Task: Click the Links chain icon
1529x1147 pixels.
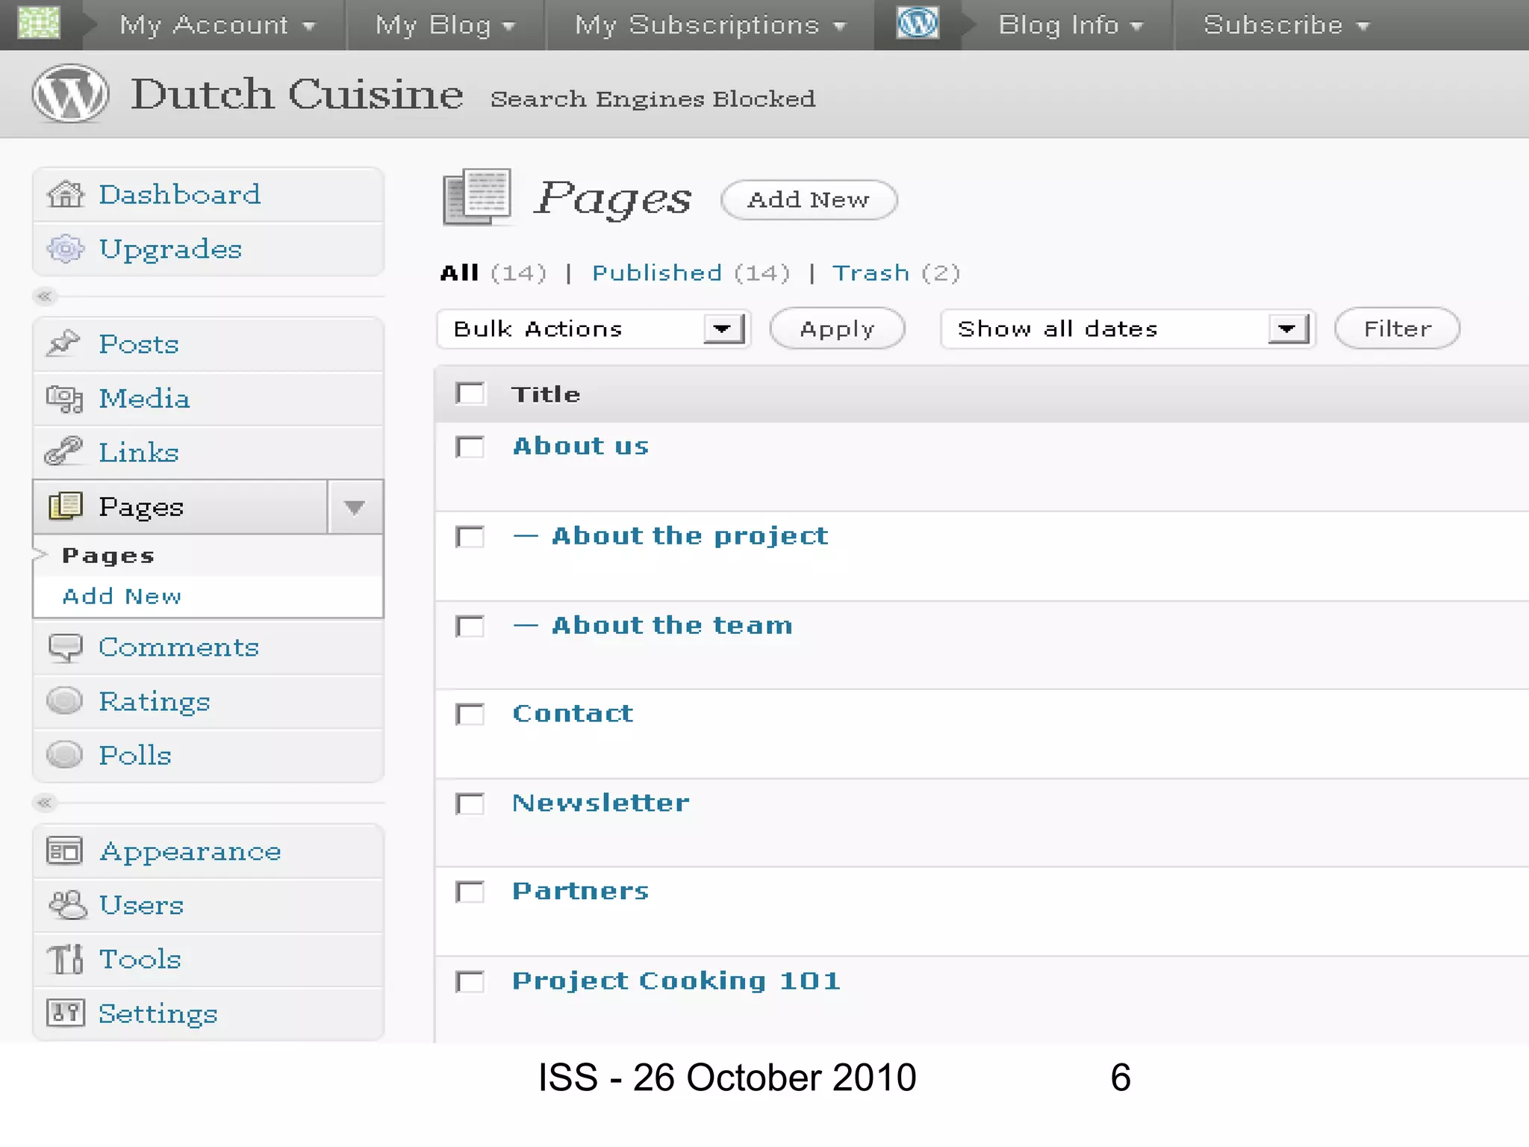Action: coord(64,452)
